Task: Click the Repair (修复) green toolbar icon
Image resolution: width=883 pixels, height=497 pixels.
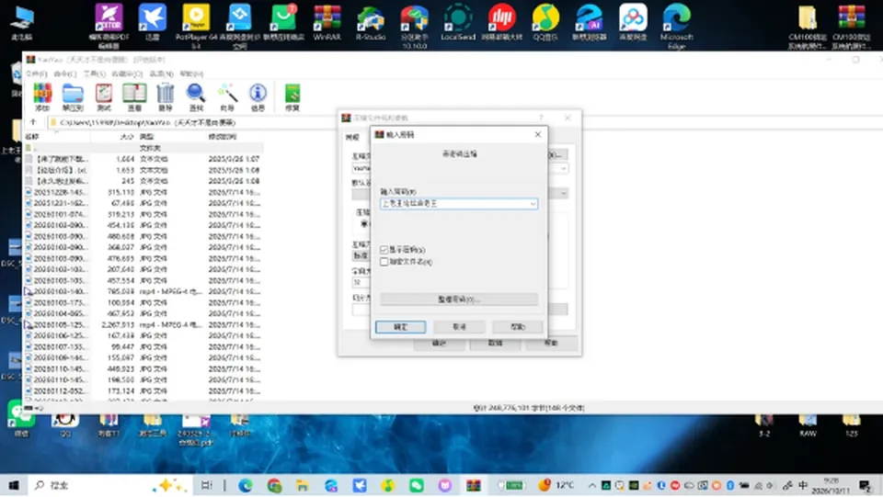Action: coord(292,97)
